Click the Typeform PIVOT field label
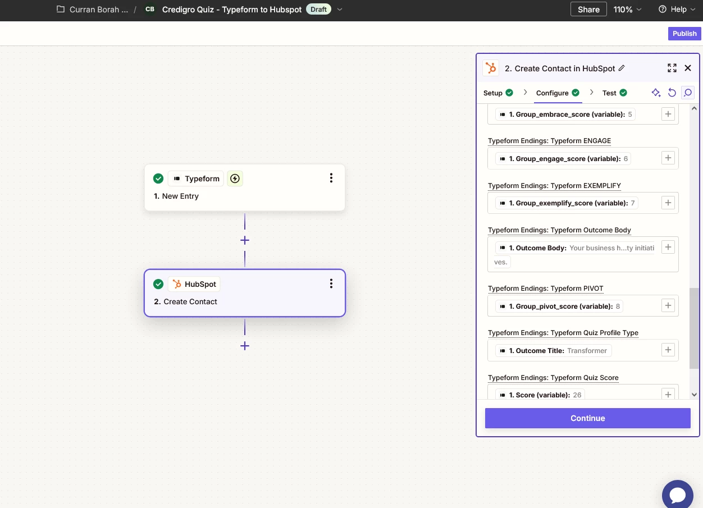Screen dimensions: 703x508 point(545,288)
